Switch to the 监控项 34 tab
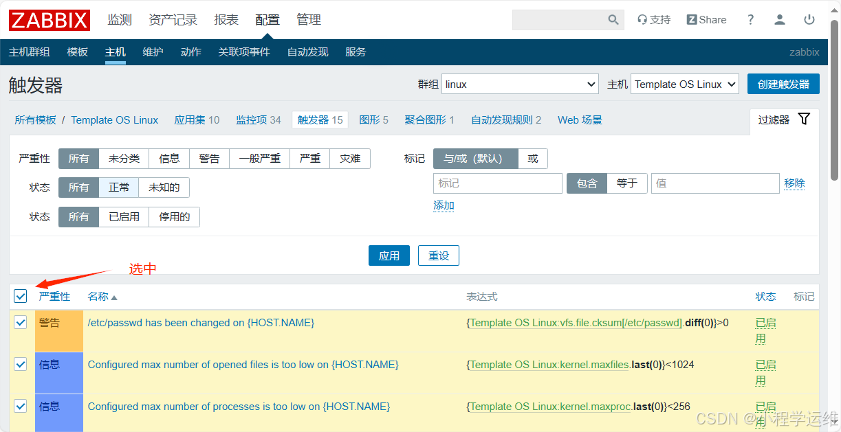Image resolution: width=841 pixels, height=432 pixels. click(x=258, y=120)
